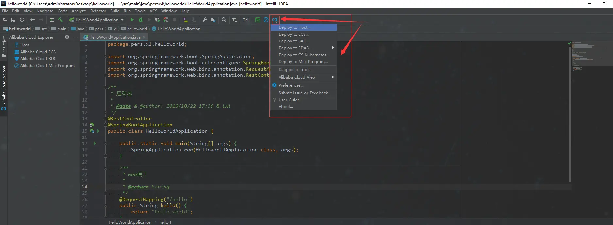Click the helloworld root breadcrumb
613x225 pixels.
[x=17, y=29]
